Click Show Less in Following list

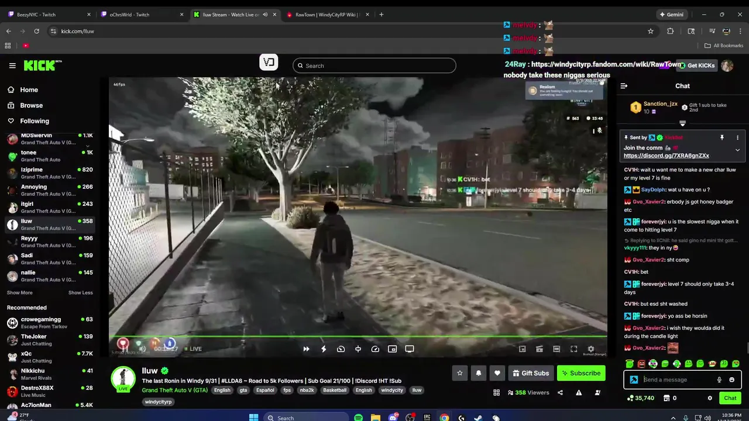click(80, 292)
